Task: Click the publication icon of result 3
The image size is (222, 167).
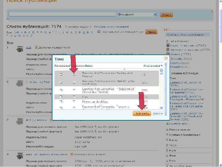Action: [19, 121]
